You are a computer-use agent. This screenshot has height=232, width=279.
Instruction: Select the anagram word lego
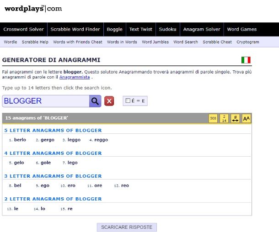point(73,163)
